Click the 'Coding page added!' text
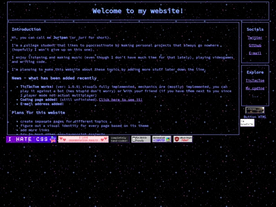Image resolution: width=276 pixels, height=207 pixels. 39,100
